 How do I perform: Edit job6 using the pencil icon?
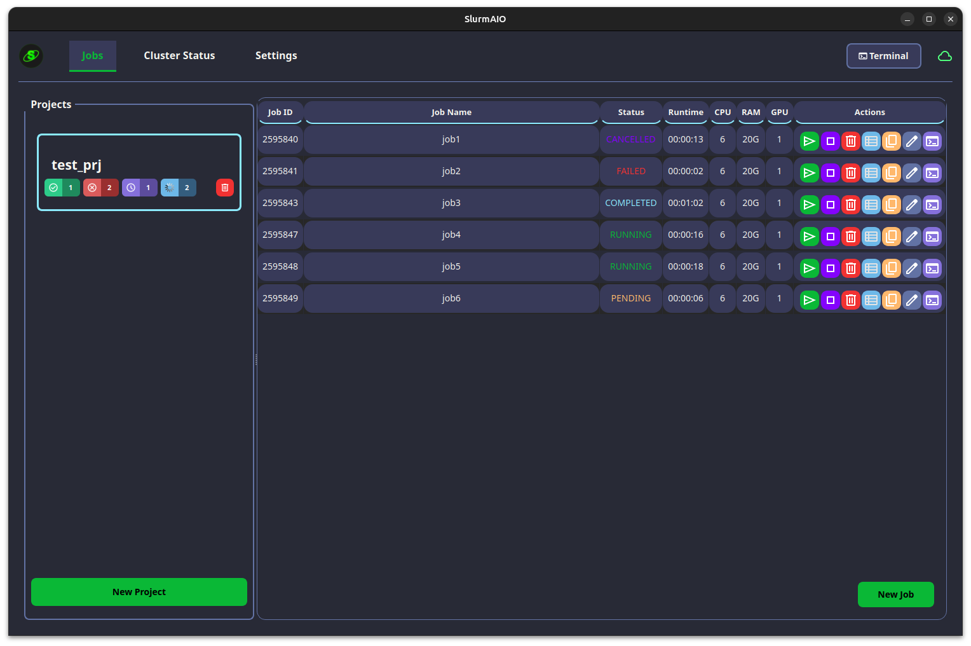(912, 300)
